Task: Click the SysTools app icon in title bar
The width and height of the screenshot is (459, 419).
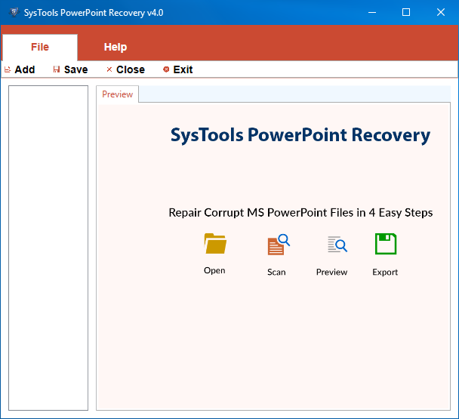Action: 13,12
